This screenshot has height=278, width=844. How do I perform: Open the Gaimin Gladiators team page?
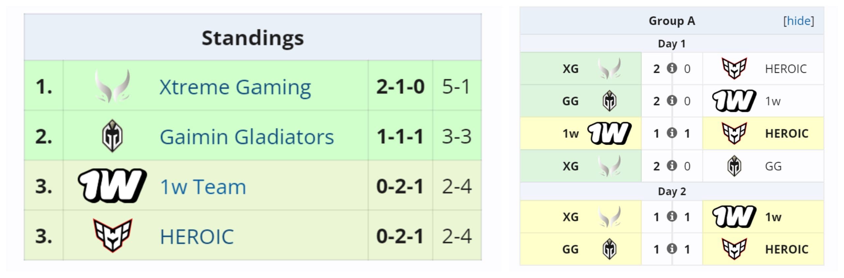247,137
